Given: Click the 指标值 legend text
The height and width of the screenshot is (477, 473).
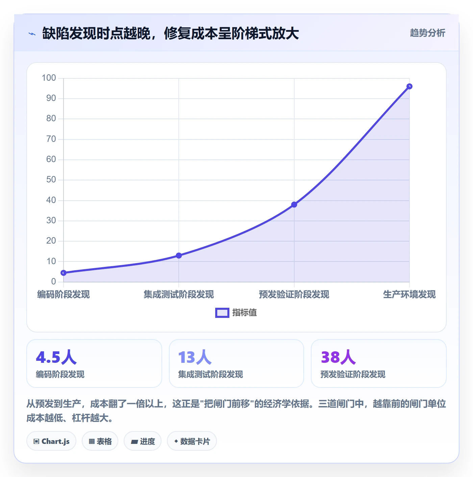Looking at the screenshot, I should point(245,313).
